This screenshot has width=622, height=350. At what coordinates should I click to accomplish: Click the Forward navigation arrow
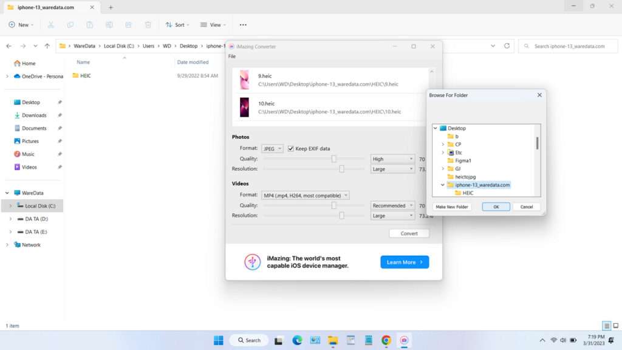pos(23,46)
